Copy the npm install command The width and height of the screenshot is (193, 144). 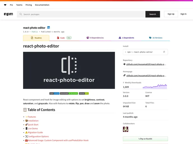(x=164, y=52)
